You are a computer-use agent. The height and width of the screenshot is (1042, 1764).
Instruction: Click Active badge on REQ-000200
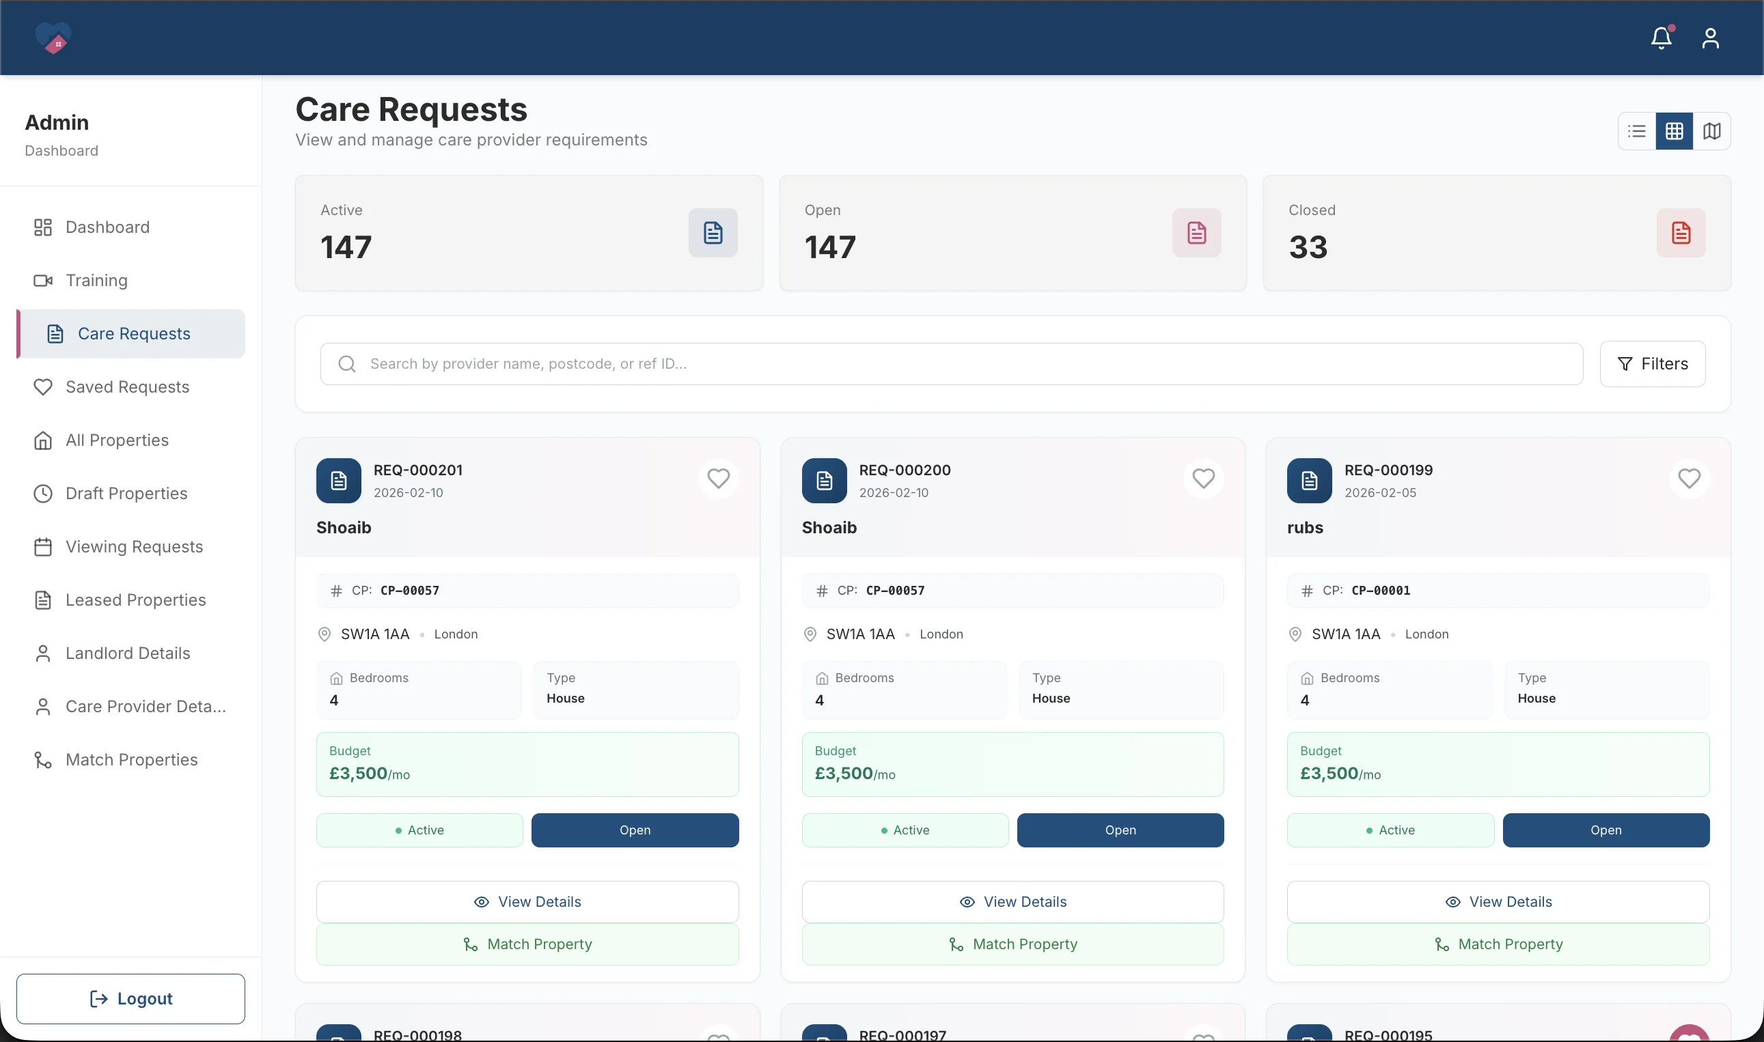(905, 830)
